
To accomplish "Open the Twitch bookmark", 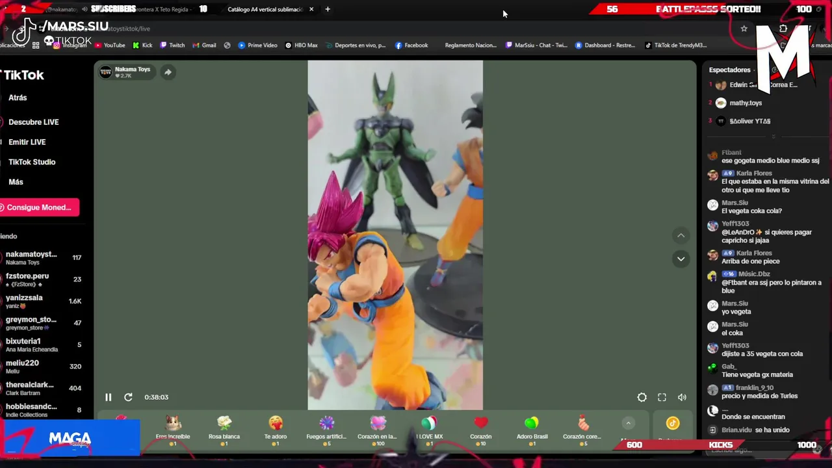I will click(x=172, y=45).
